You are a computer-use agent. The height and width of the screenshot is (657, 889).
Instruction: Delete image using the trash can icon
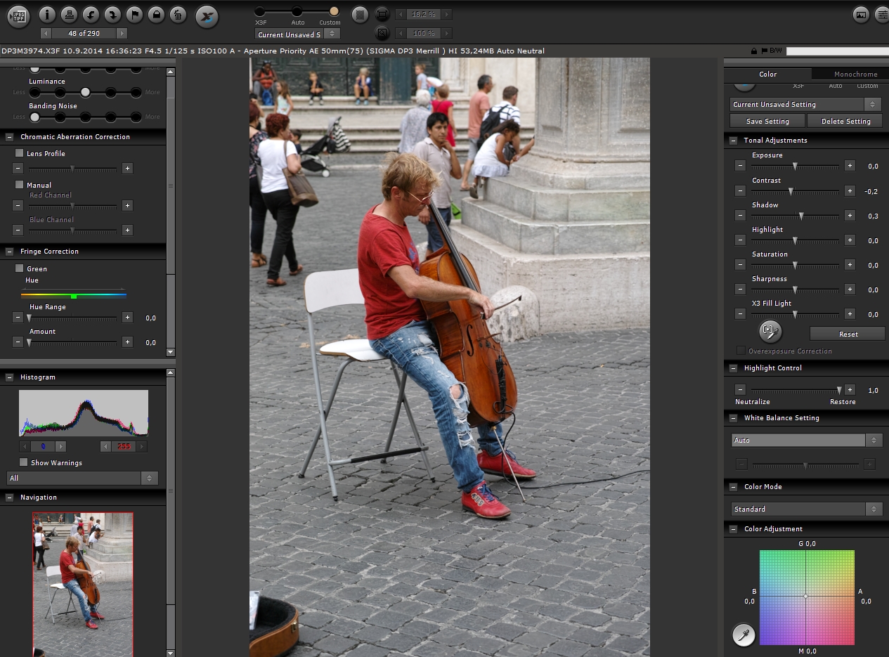click(178, 14)
